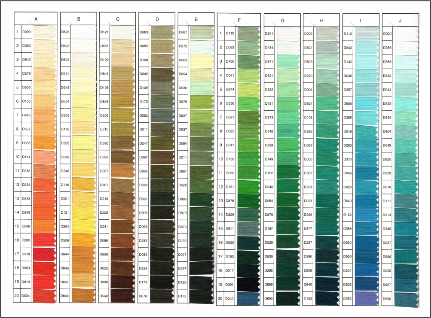Image resolution: width=431 pixels, height=318 pixels.
Task: Click the column B header
Action: (79, 19)
